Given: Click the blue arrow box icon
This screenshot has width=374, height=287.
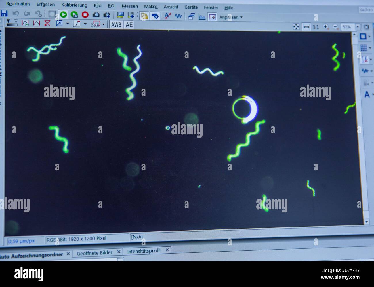Looking at the screenshot, I should (59, 24).
